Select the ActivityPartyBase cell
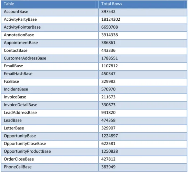Image resolution: width=189 pixels, height=173 pixels. click(x=50, y=20)
